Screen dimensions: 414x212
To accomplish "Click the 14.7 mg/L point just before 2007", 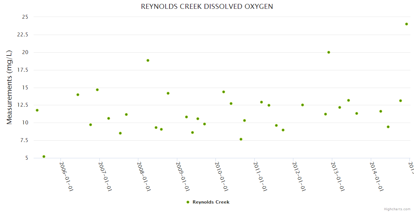I will coord(97,90).
